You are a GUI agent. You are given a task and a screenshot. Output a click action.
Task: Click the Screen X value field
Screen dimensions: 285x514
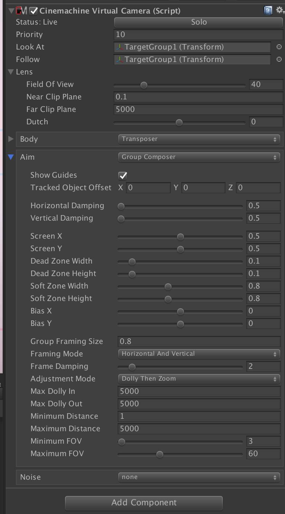point(264,236)
